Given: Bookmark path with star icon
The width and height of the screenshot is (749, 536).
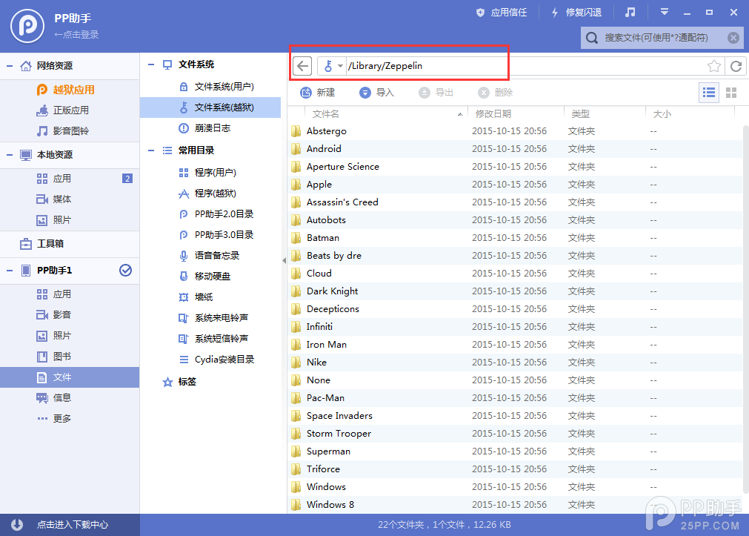Looking at the screenshot, I should pyautogui.click(x=714, y=66).
